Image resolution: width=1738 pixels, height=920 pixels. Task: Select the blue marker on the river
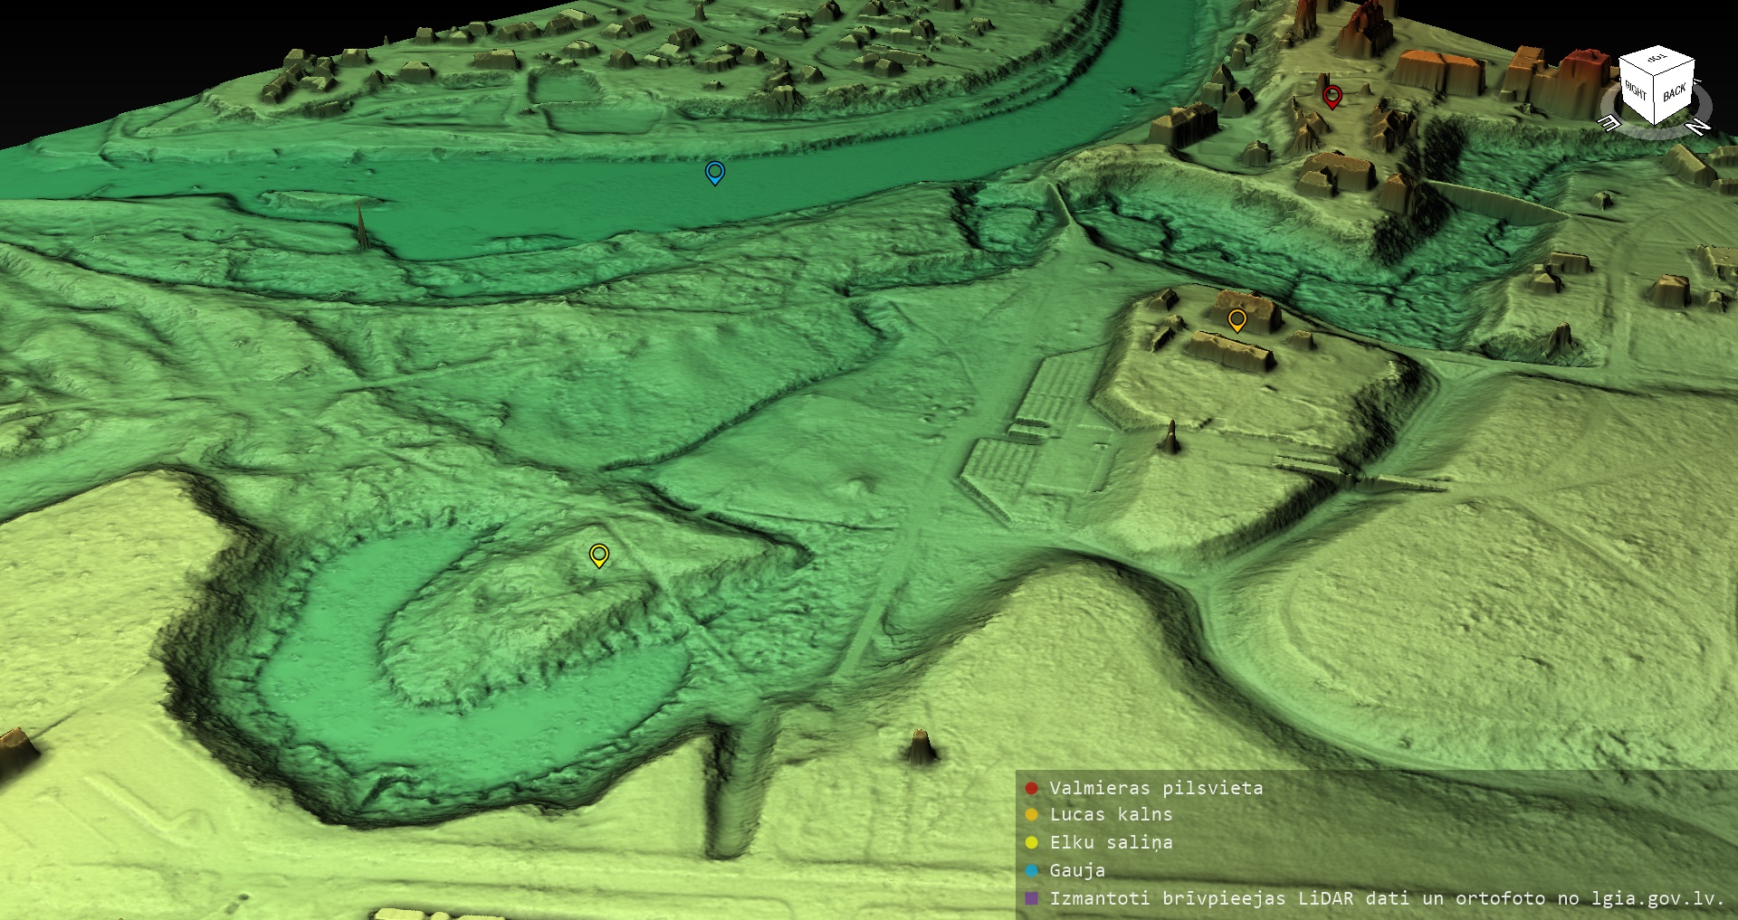(714, 172)
